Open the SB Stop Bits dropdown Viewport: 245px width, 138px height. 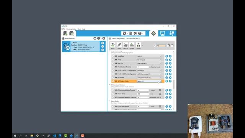tap(149, 63)
